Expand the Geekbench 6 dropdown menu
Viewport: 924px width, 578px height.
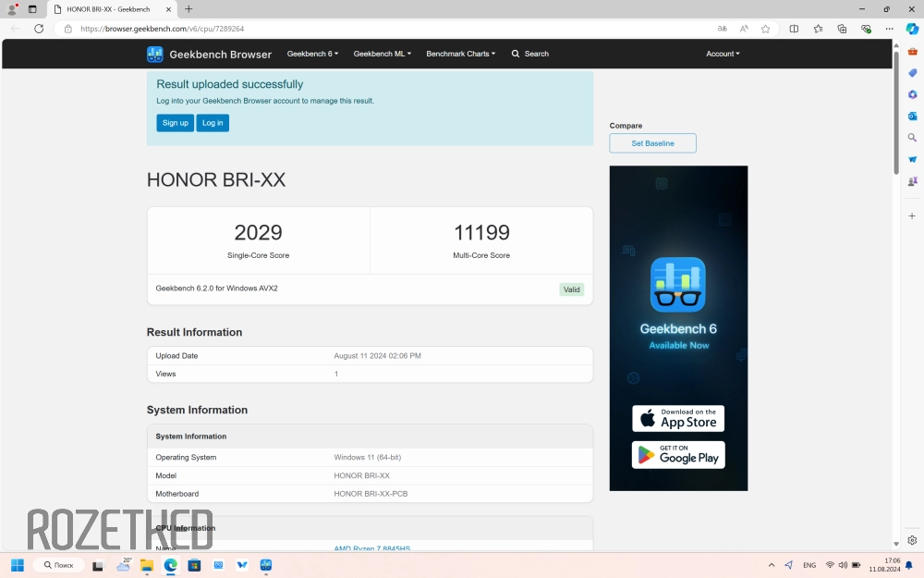[x=312, y=54]
